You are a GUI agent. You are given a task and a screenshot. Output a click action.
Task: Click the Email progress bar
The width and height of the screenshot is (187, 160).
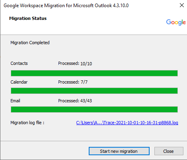click(94, 109)
